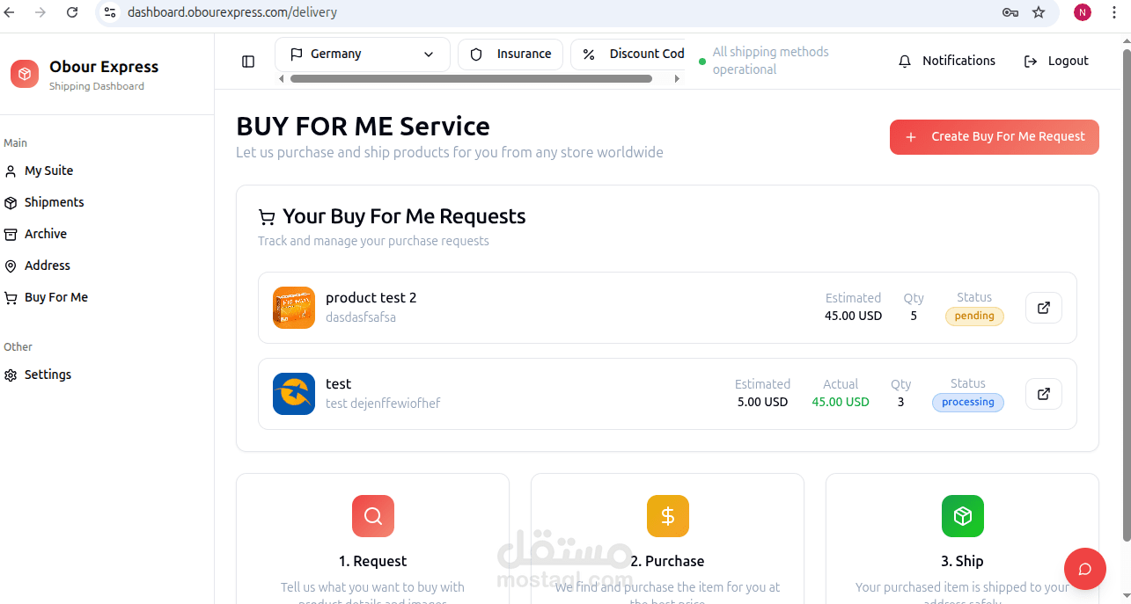Toggle the sidebar collapse control
Viewport: 1131px width, 604px height.
[248, 61]
